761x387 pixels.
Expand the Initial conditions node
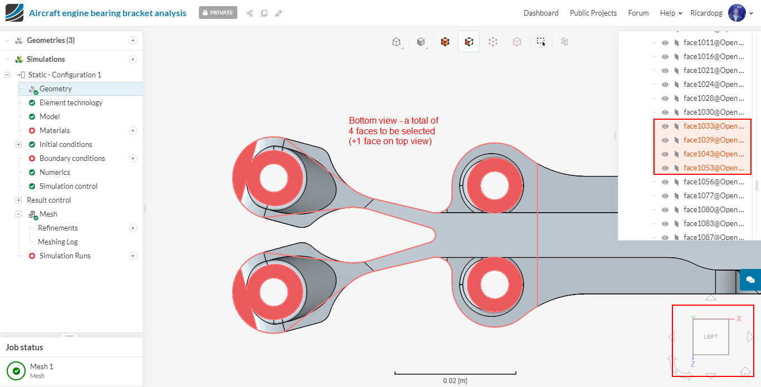pos(18,144)
